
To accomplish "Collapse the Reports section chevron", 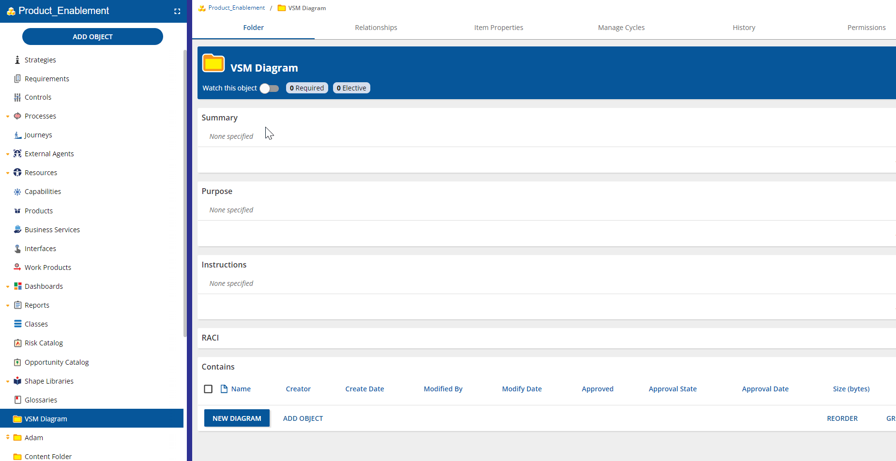I will click(7, 305).
